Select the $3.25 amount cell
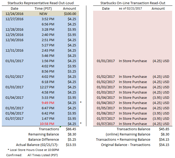This screenshot has width=175, height=158. [x=72, y=71]
